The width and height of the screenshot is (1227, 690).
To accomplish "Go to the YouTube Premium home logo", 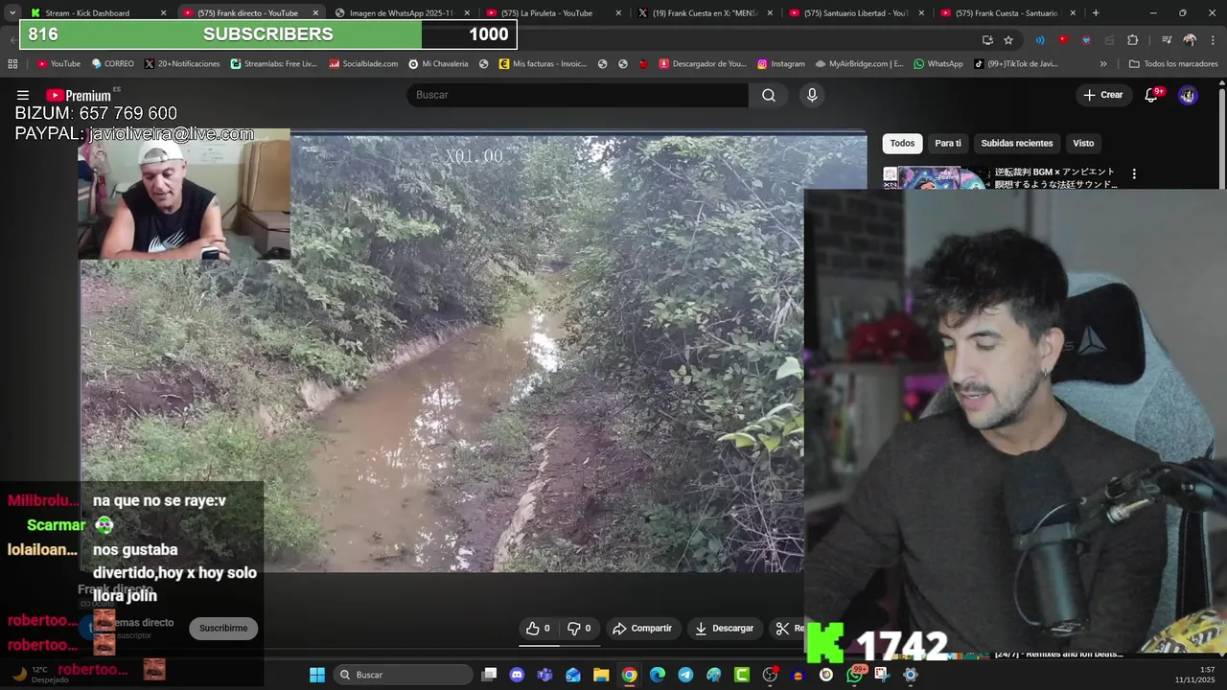I will click(79, 95).
